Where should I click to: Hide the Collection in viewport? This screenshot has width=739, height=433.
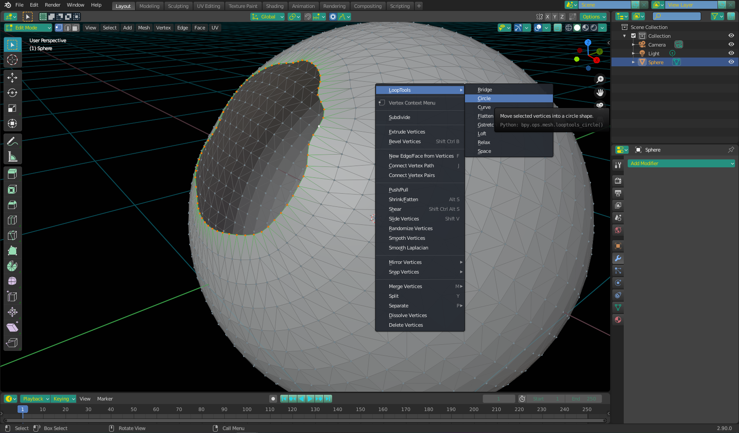[x=731, y=36]
